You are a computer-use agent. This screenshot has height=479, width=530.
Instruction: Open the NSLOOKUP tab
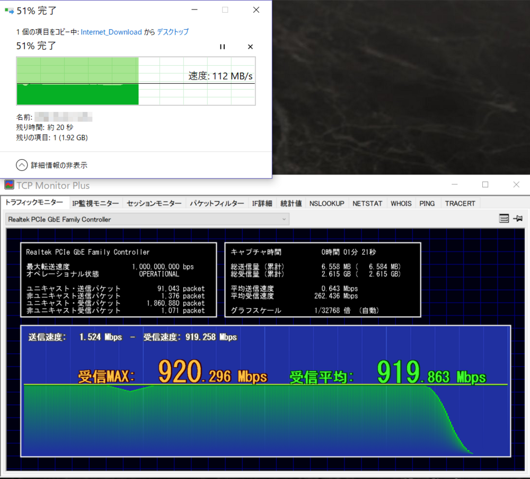point(326,203)
